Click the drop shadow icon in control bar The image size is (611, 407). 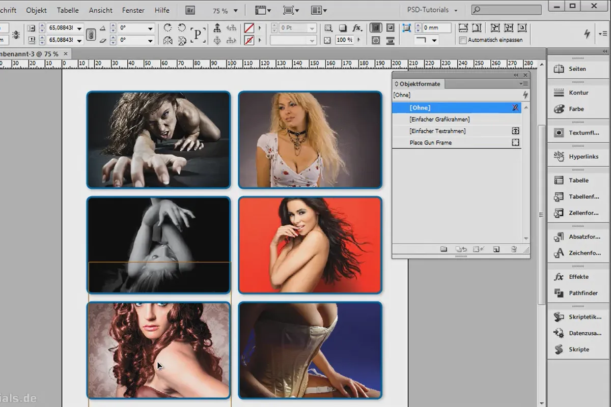coord(343,28)
